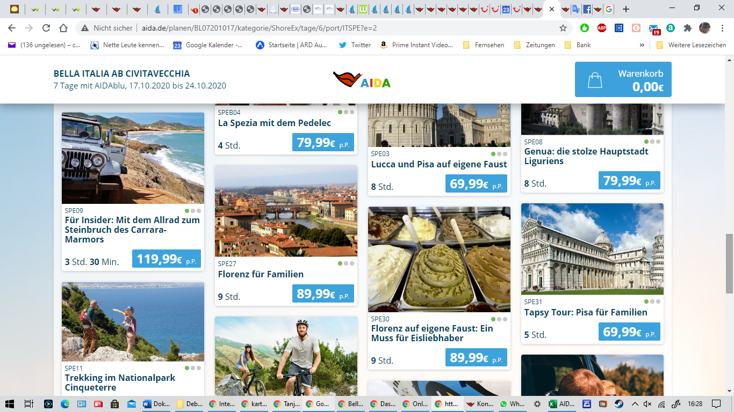Viewport: 734px width, 412px height.
Task: Expand the Zeitungen bookmarks folder
Action: 535,45
